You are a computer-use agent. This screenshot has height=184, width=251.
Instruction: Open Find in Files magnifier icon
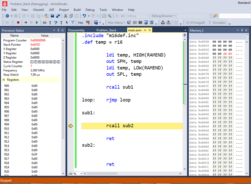(x=110, y=16)
